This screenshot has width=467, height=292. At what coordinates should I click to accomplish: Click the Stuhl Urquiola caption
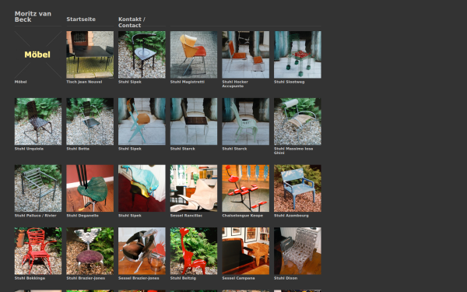point(30,149)
